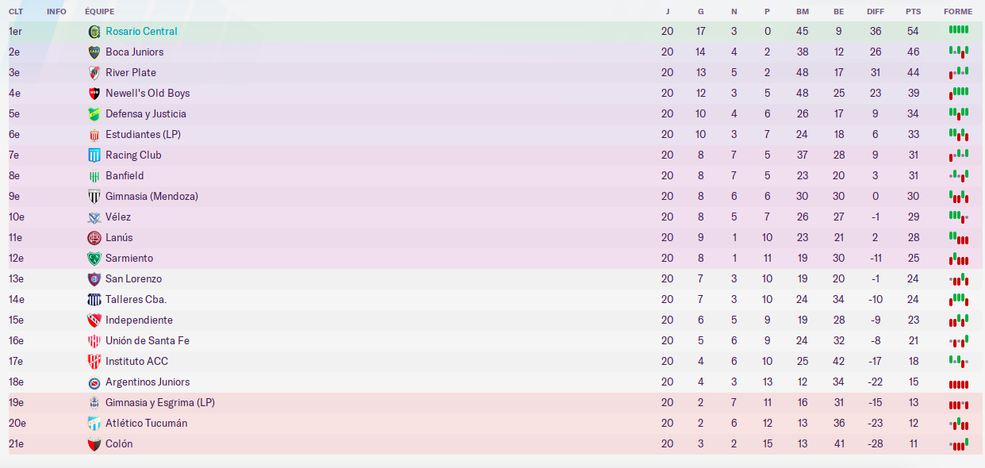Click Rosario Central's form bars
This screenshot has width=985, height=468.
(x=959, y=30)
